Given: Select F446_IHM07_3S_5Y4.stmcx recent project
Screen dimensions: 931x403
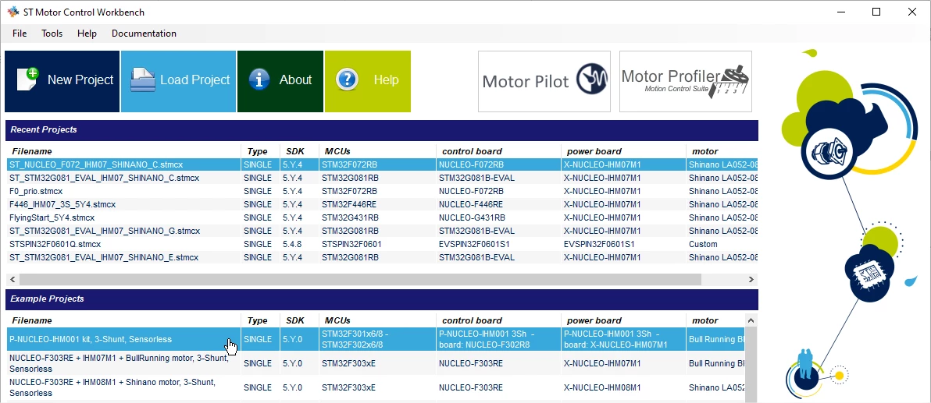Looking at the screenshot, I should (383, 204).
